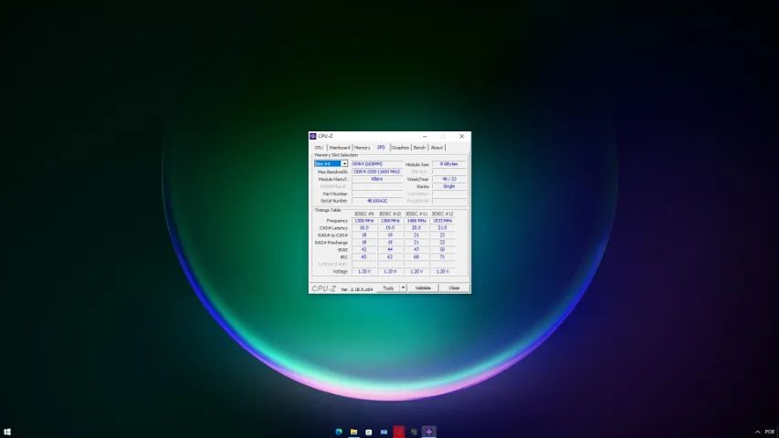
Task: Click the JEDEC #11 frequency value
Action: [416, 221]
